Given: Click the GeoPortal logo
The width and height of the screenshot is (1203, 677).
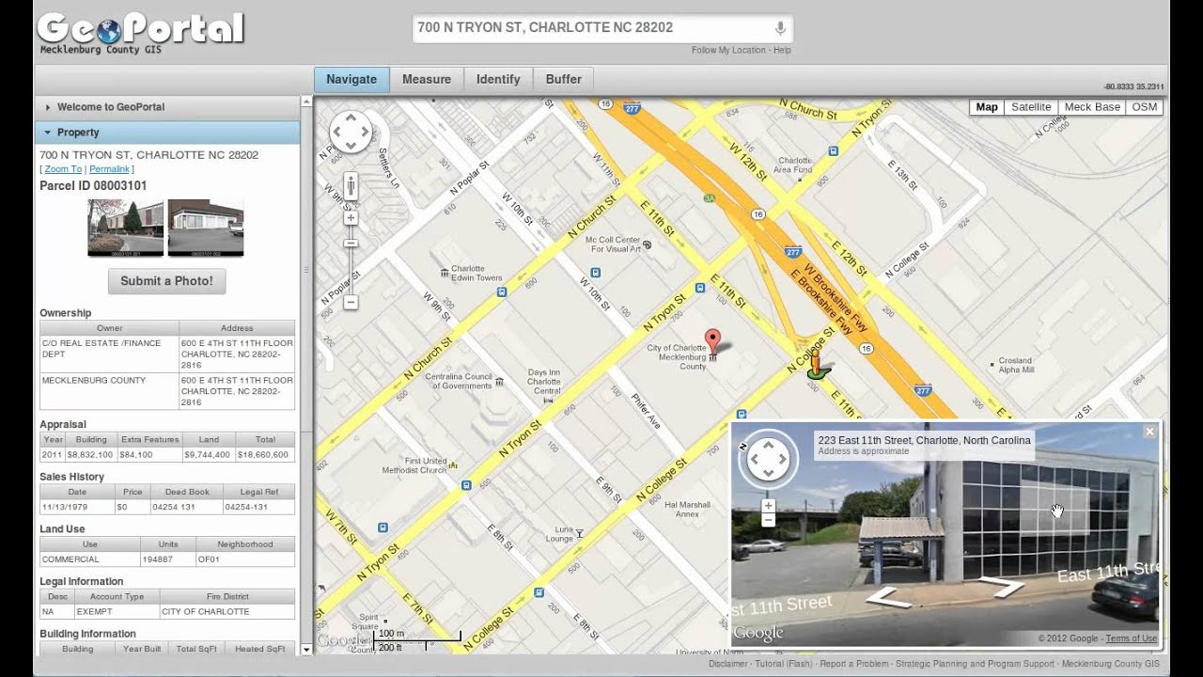Looking at the screenshot, I should pyautogui.click(x=141, y=30).
